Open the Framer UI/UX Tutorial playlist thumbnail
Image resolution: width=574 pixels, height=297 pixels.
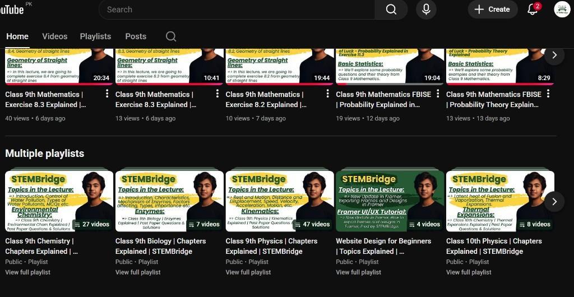pyautogui.click(x=390, y=201)
